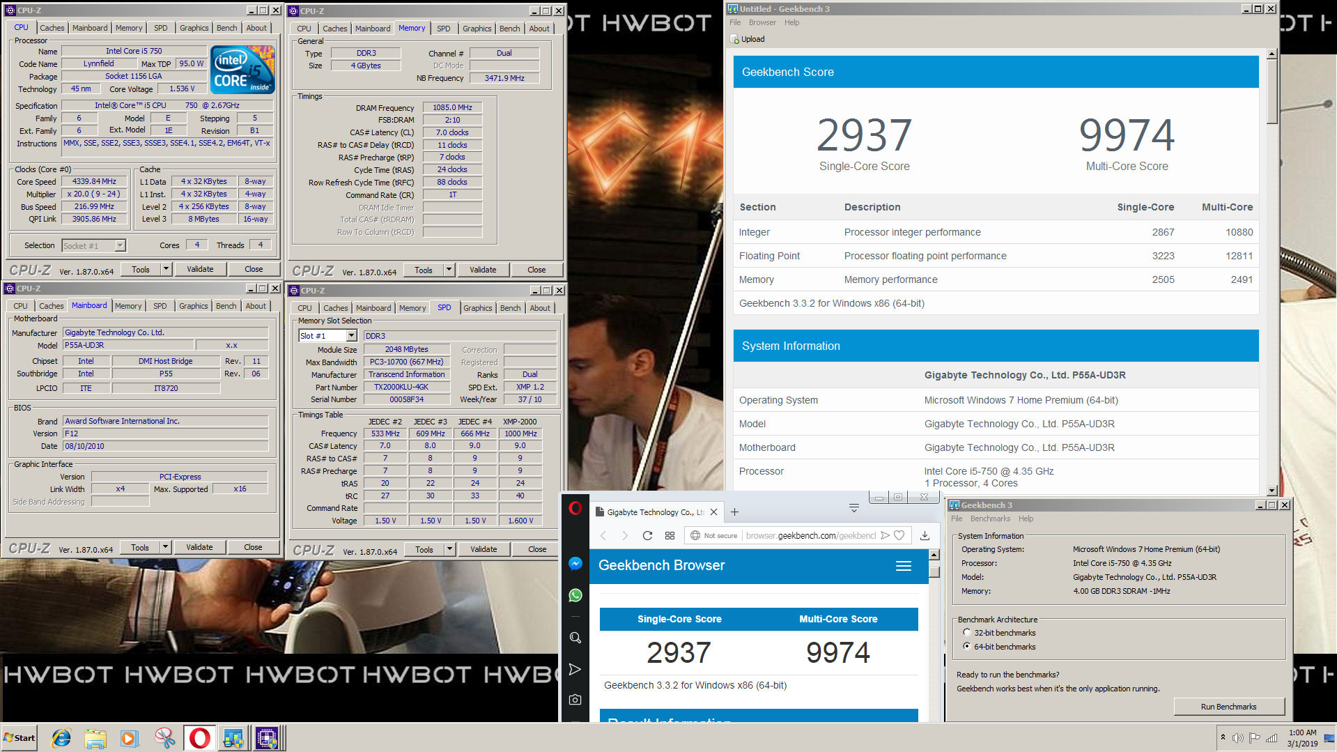This screenshot has height=752, width=1337.
Task: Open Benchmarks menu in Geekbench 3 window
Action: pyautogui.click(x=990, y=519)
